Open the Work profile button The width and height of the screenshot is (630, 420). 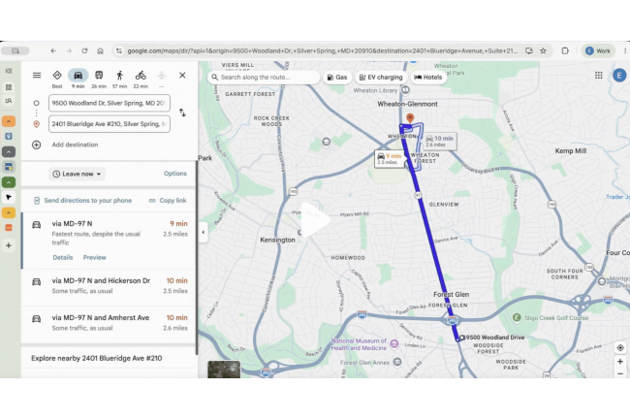pyautogui.click(x=598, y=51)
